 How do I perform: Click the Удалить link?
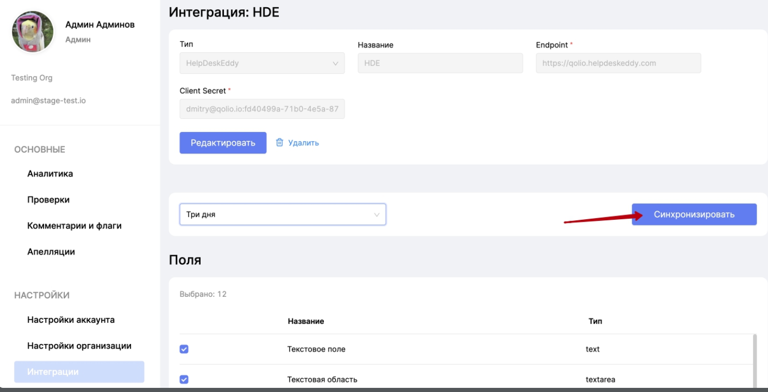click(x=303, y=143)
